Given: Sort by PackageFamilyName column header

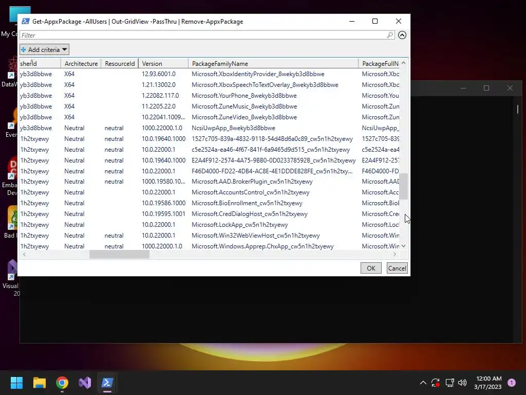Looking at the screenshot, I should click(273, 63).
